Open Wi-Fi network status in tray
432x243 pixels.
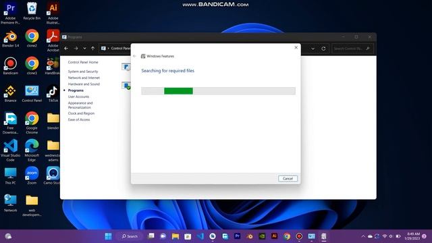coord(385,236)
